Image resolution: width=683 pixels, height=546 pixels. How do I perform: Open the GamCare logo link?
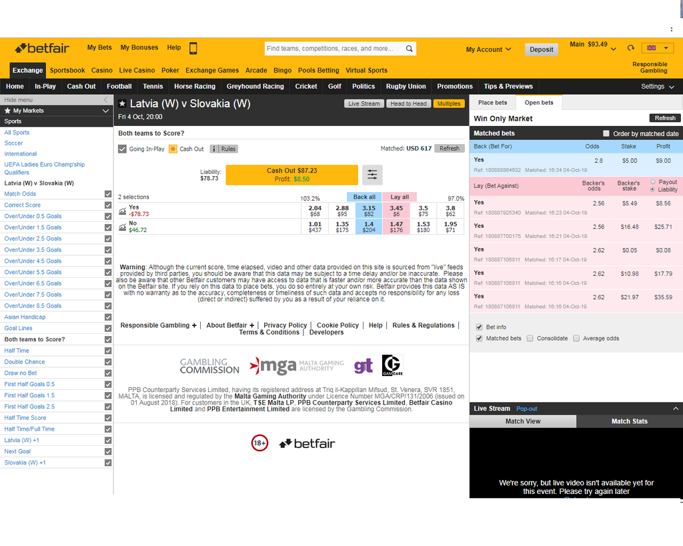tap(392, 365)
